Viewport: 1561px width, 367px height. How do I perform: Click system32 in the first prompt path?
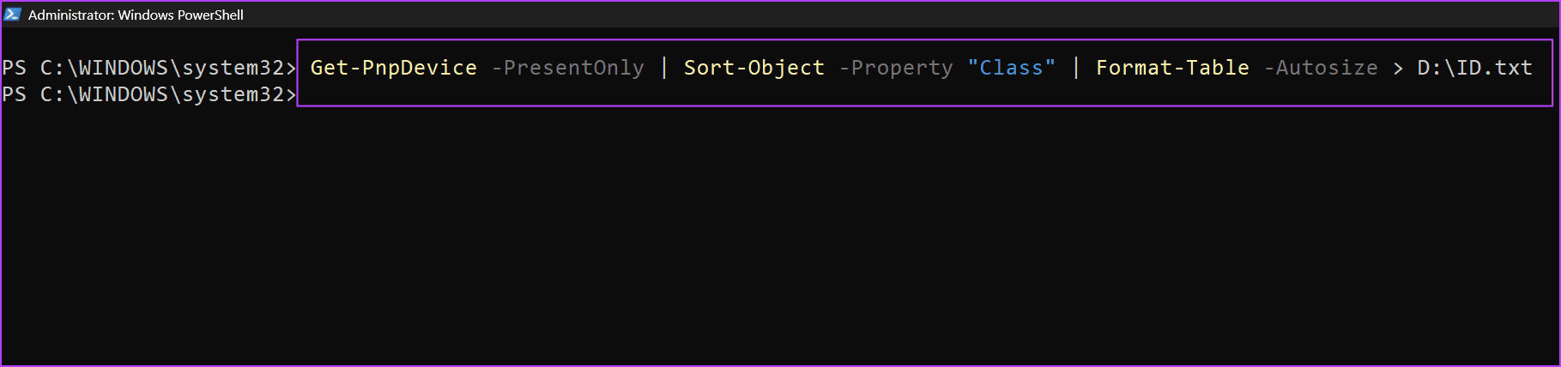point(232,68)
